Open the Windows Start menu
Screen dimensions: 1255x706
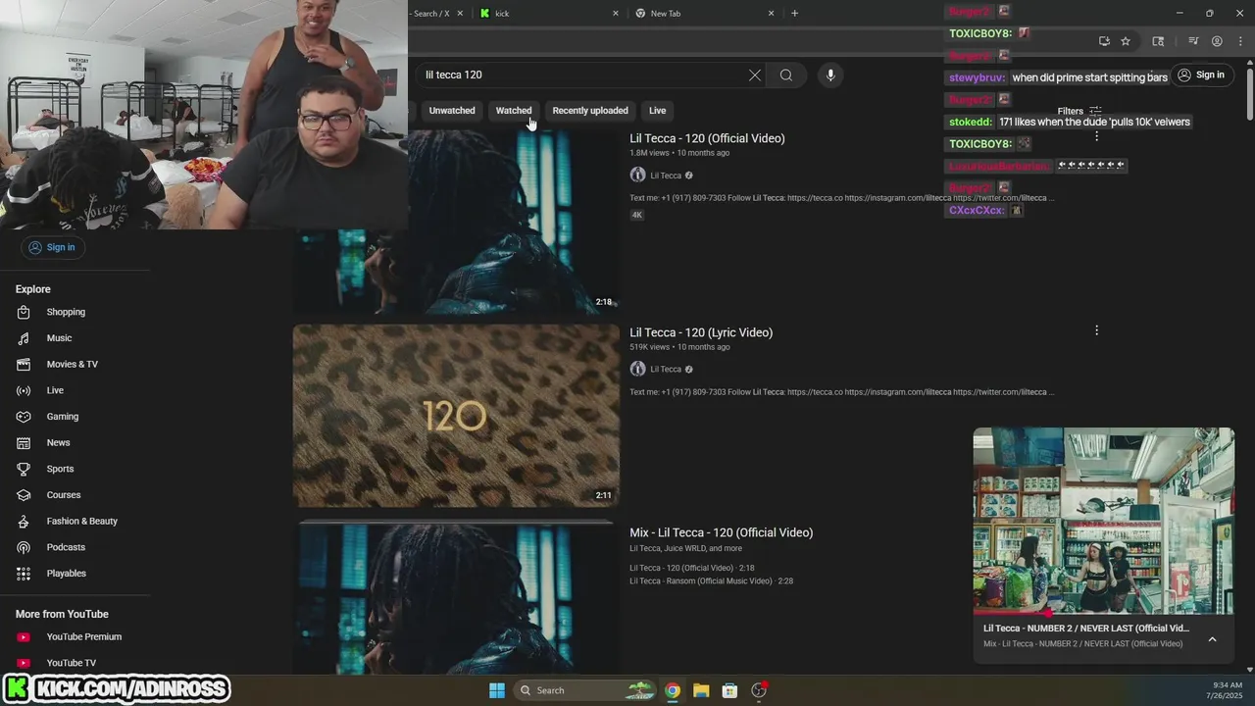coord(497,690)
